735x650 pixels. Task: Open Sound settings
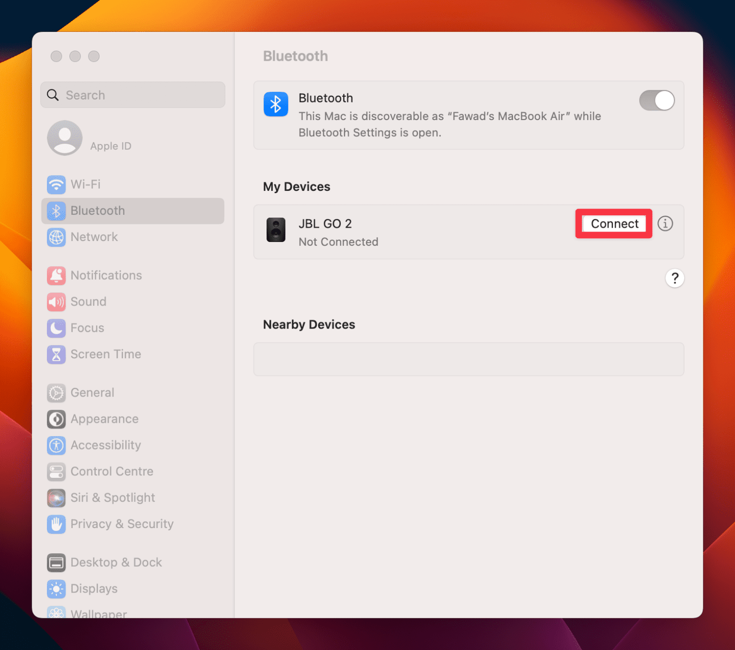coord(89,301)
